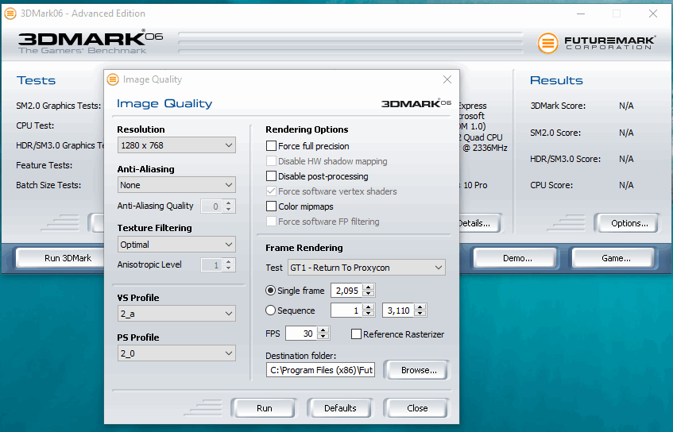Click the Details button in main window
673x432 pixels.
(479, 223)
